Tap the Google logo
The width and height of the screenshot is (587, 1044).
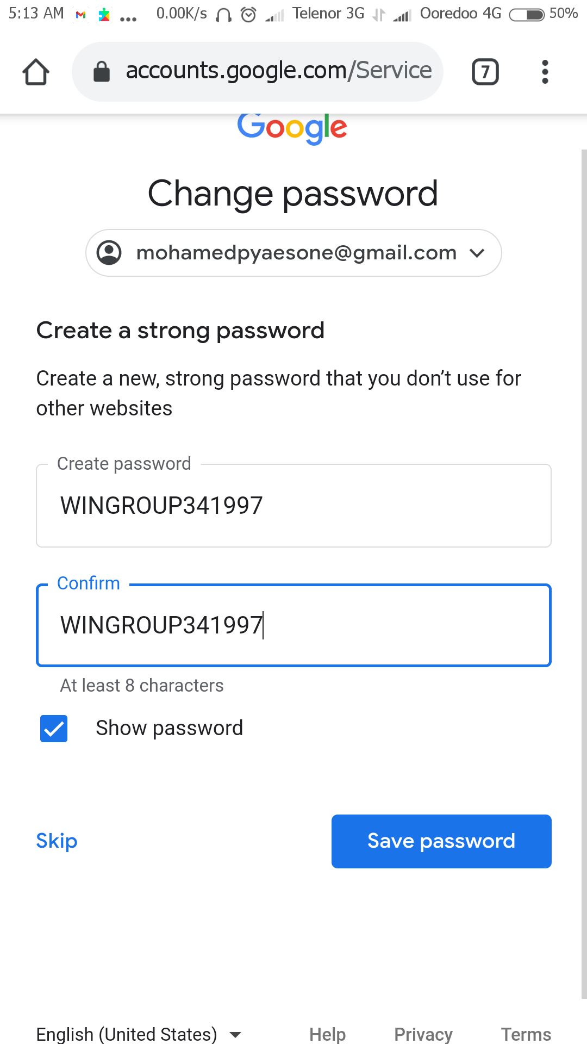pos(292,128)
